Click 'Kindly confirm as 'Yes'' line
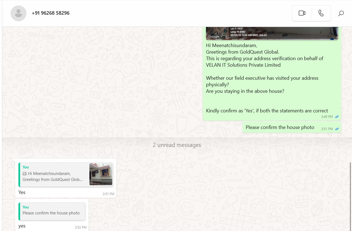This screenshot has width=352, height=231. (x=267, y=111)
